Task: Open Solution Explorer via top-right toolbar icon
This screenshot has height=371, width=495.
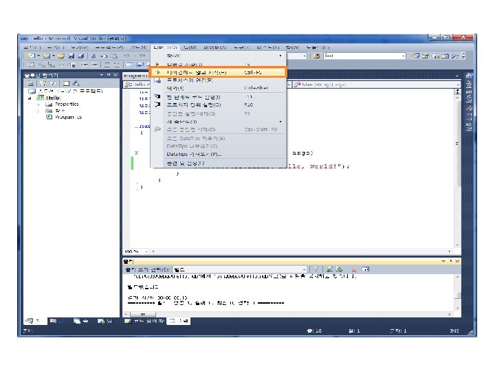Action: (415, 56)
